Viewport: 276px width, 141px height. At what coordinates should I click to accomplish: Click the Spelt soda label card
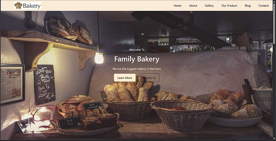point(70,123)
